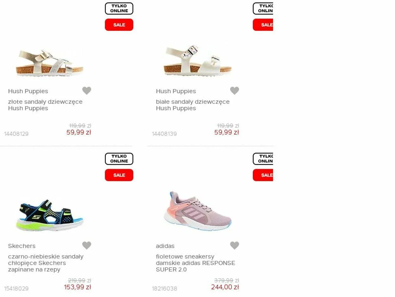Favorite the białe sandały Hush Puppies heart
This screenshot has width=395, height=297.
pyautogui.click(x=234, y=91)
